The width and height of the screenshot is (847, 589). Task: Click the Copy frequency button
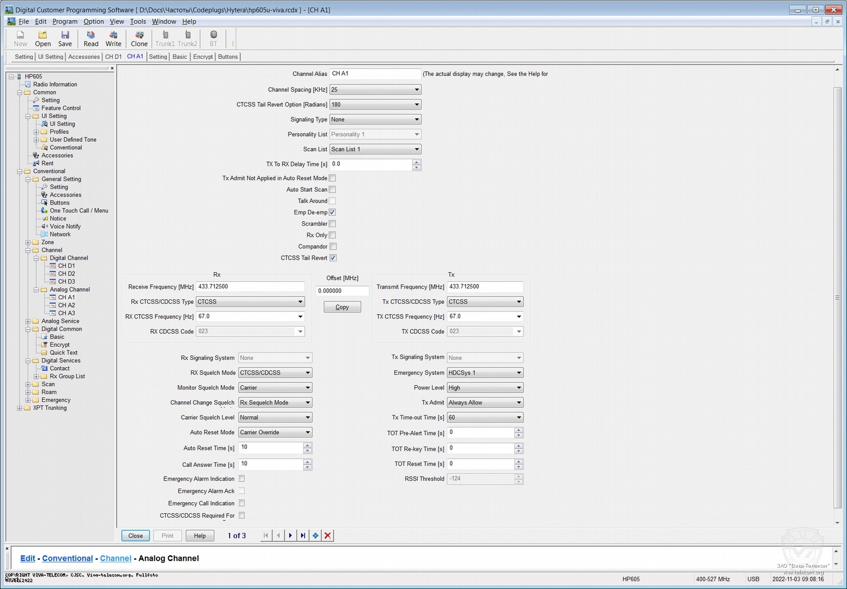coord(342,307)
